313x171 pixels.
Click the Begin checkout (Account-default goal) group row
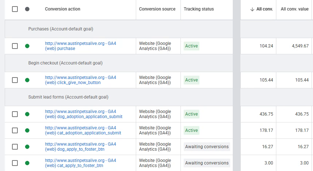click(x=119, y=63)
